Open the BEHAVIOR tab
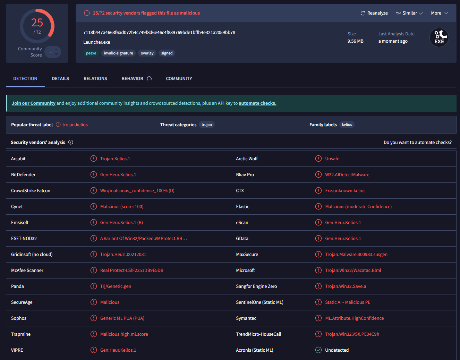The image size is (460, 360). 132,79
